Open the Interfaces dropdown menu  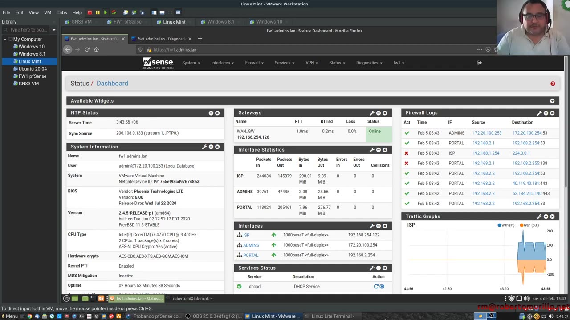[222, 63]
